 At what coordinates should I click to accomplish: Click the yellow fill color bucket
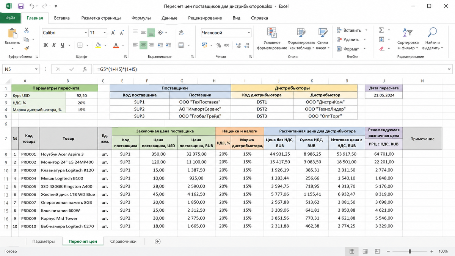(98, 45)
